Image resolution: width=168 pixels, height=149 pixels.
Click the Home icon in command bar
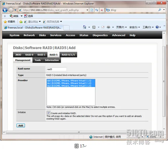click(x=85, y=27)
